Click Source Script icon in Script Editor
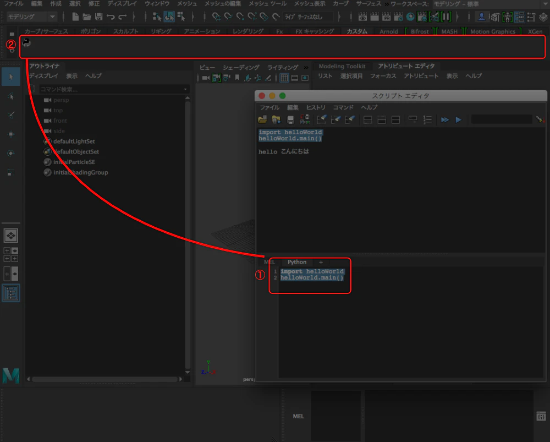Viewport: 550px width, 442px height. [277, 120]
